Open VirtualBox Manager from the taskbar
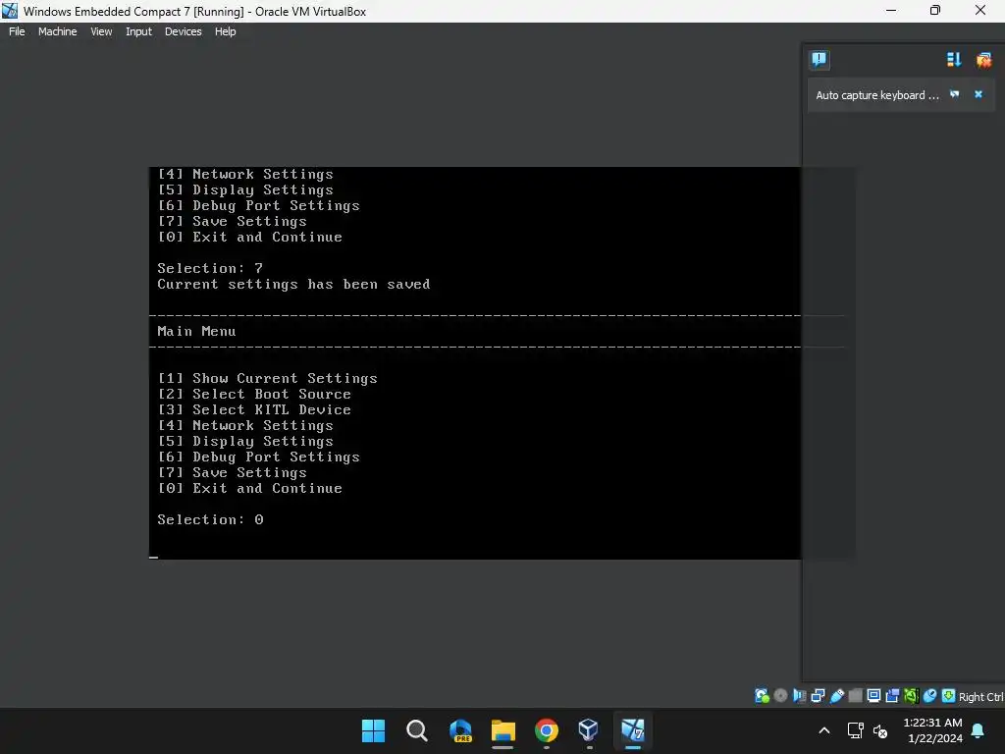The height and width of the screenshot is (754, 1005). [x=589, y=730]
